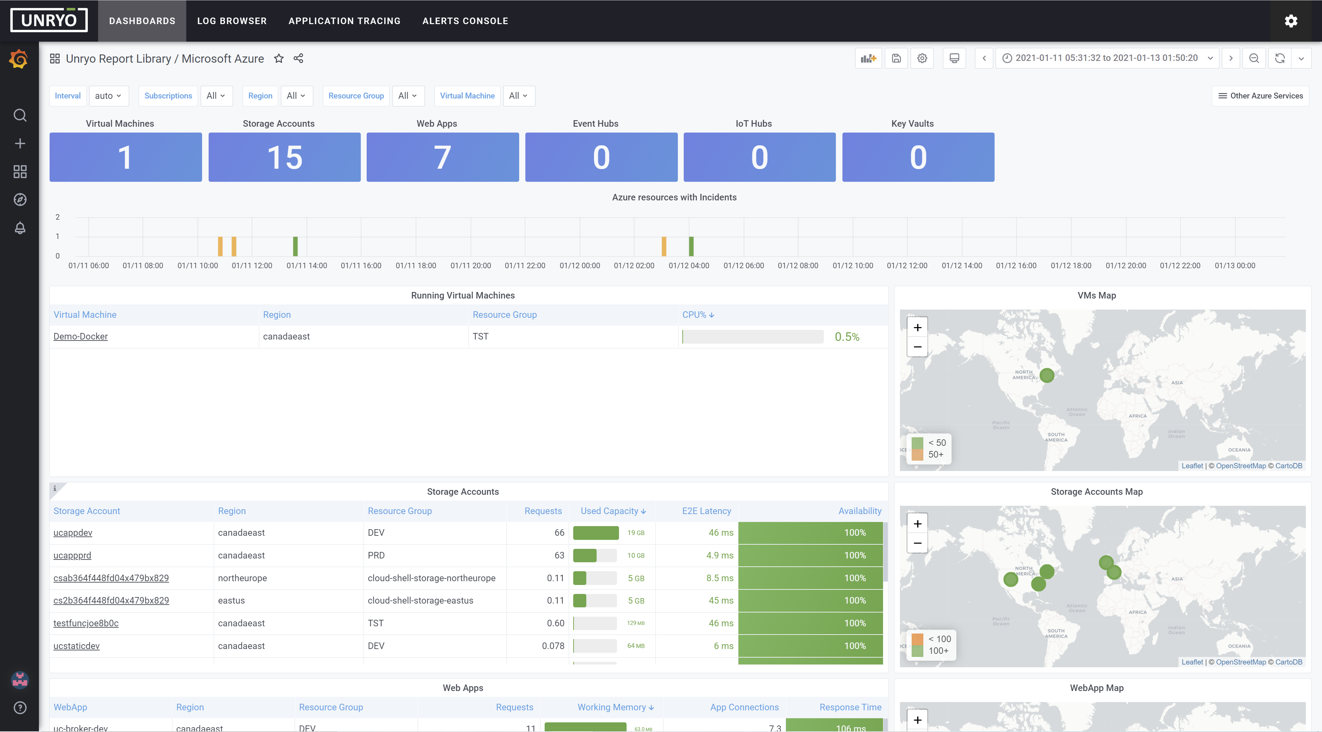Screen dimensions: 1322x732
Task: Cycle view mode with monitor icon
Action: pyautogui.click(x=954, y=58)
